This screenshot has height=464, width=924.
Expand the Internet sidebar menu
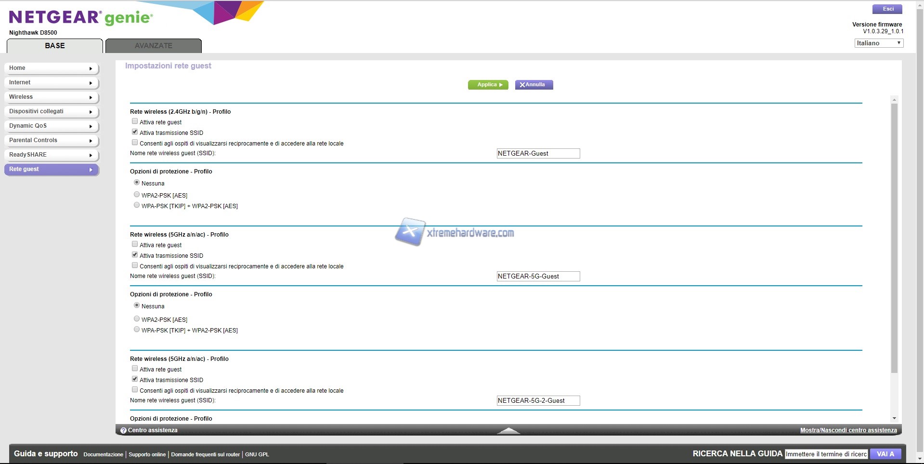click(x=51, y=82)
